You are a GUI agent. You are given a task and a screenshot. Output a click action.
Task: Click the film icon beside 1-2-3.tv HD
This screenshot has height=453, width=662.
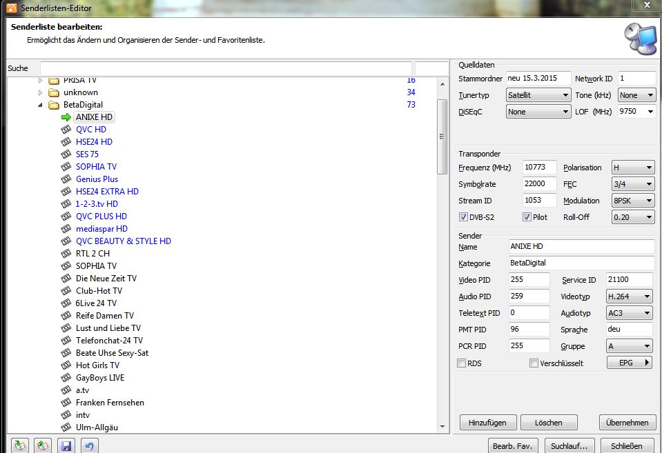pyautogui.click(x=66, y=204)
